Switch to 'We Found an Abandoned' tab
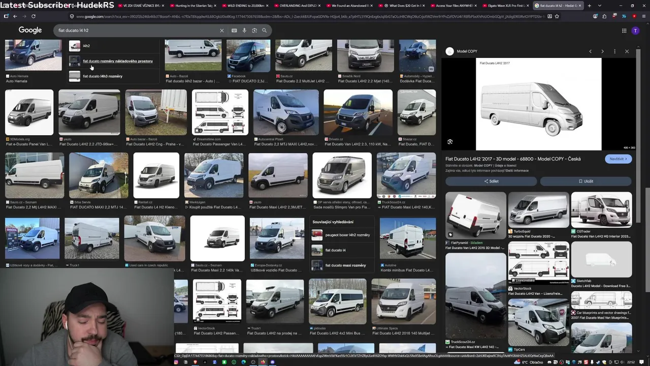Image resolution: width=650 pixels, height=366 pixels. pos(350,6)
